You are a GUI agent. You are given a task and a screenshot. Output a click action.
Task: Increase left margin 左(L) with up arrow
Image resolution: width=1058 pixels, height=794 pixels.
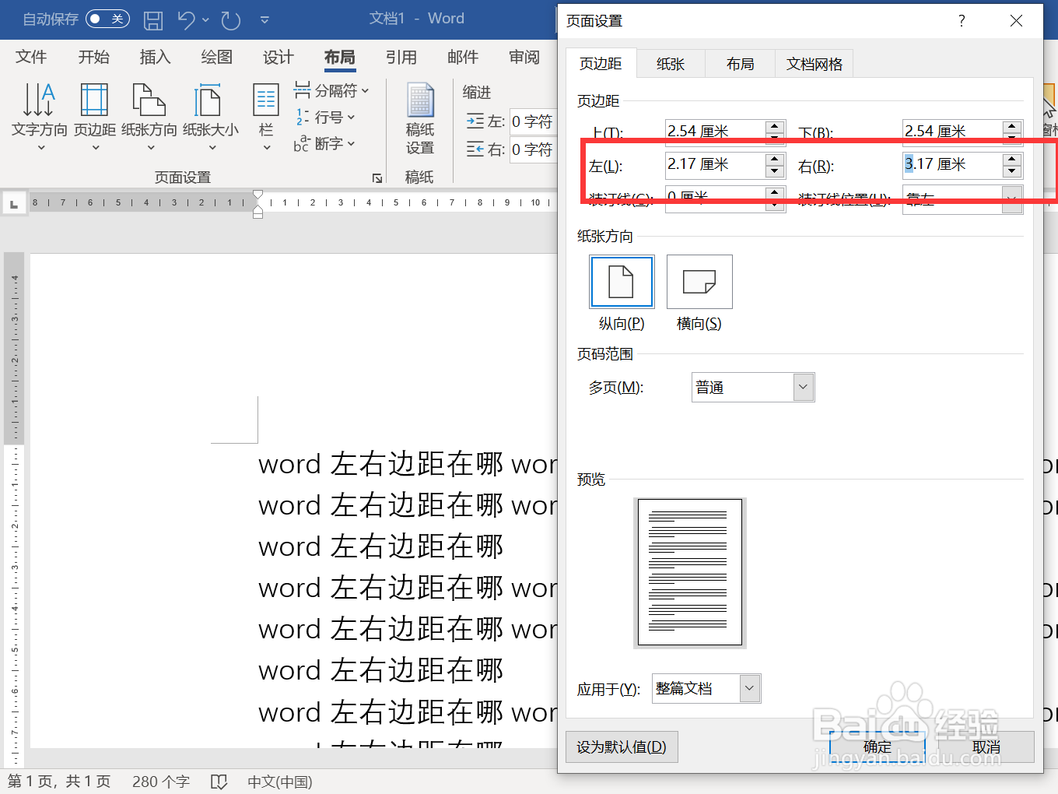tap(775, 159)
